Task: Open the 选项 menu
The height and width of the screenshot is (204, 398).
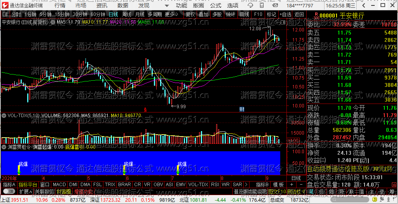Action: (233, 5)
